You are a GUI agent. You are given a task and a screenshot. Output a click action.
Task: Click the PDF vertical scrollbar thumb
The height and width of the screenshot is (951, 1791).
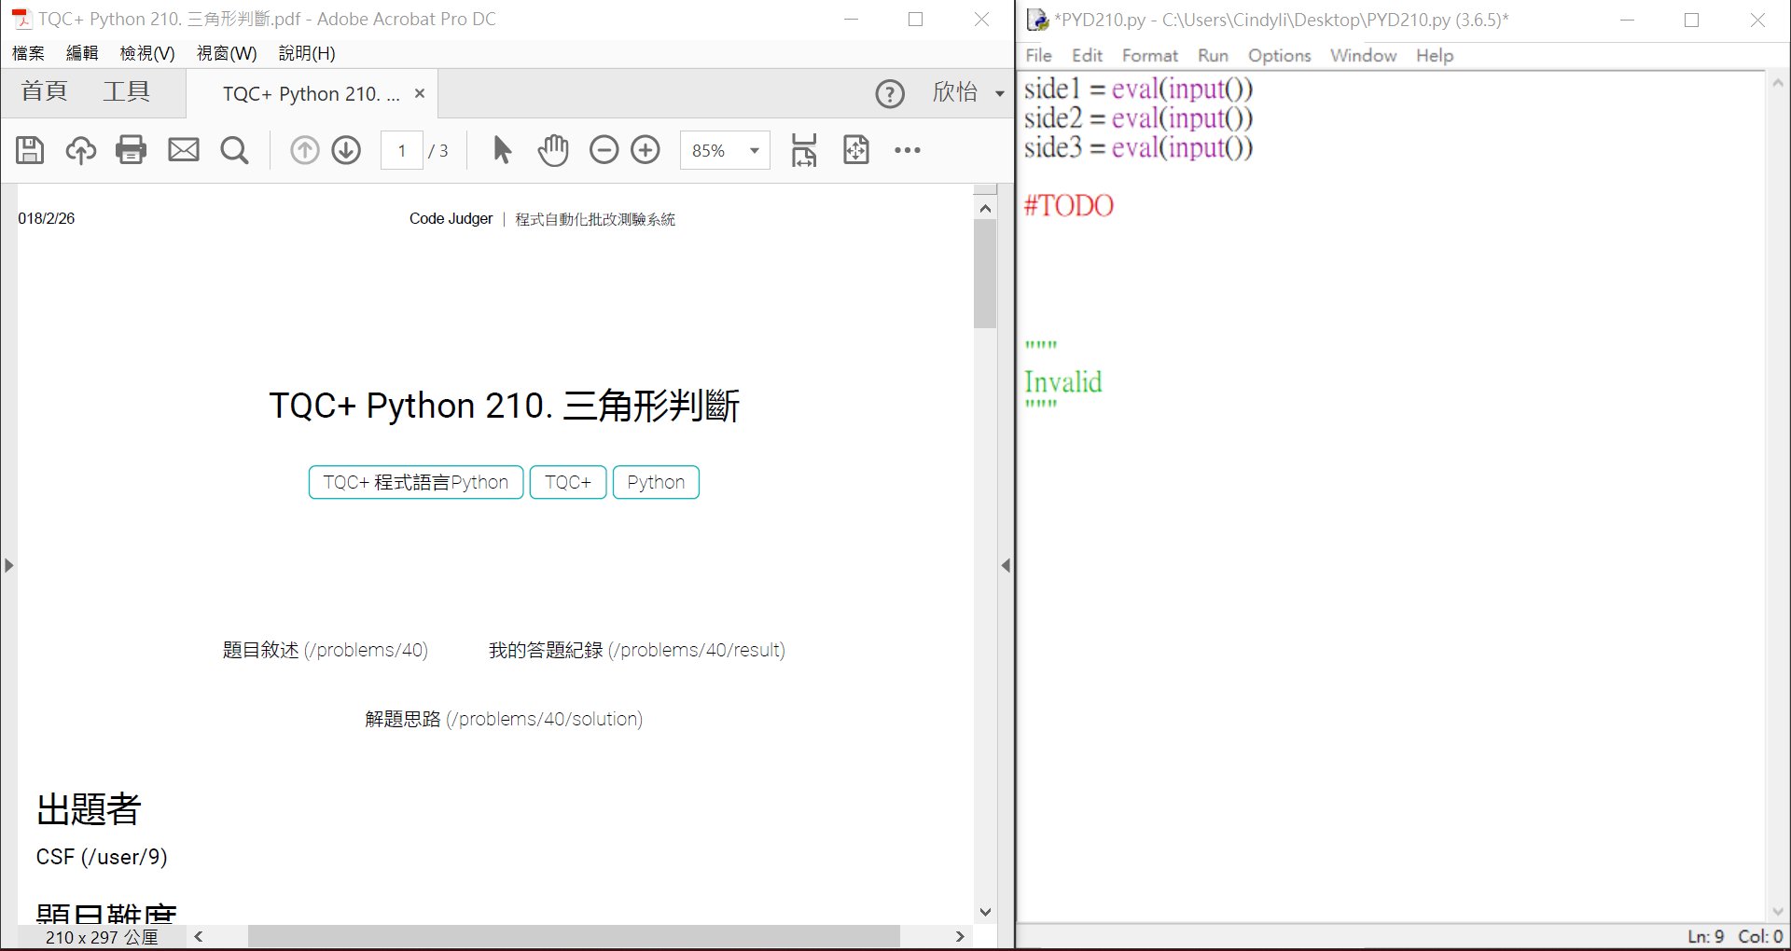pyautogui.click(x=985, y=274)
